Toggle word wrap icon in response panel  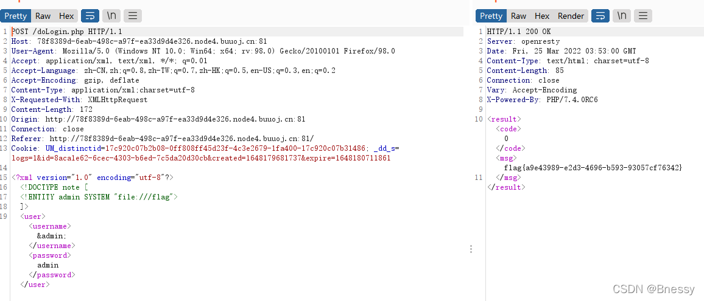coord(600,16)
